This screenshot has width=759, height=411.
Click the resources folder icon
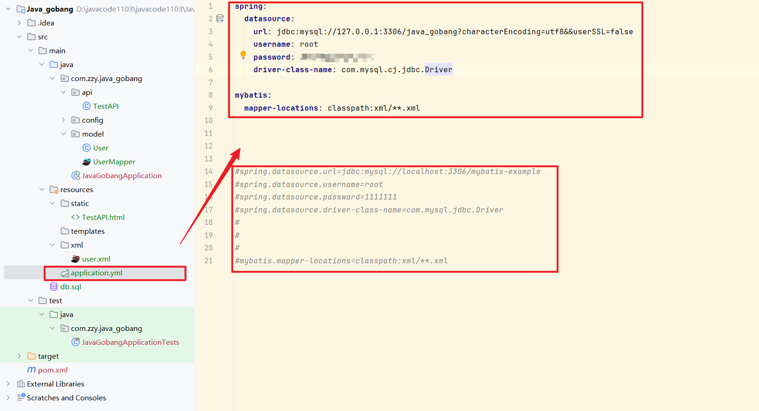pyautogui.click(x=54, y=189)
